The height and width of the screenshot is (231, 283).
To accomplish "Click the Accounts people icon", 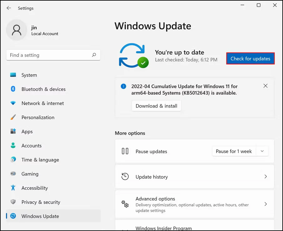I will (13, 145).
